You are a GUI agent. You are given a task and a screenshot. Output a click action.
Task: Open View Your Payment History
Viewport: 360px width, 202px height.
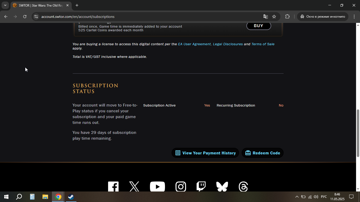click(205, 153)
